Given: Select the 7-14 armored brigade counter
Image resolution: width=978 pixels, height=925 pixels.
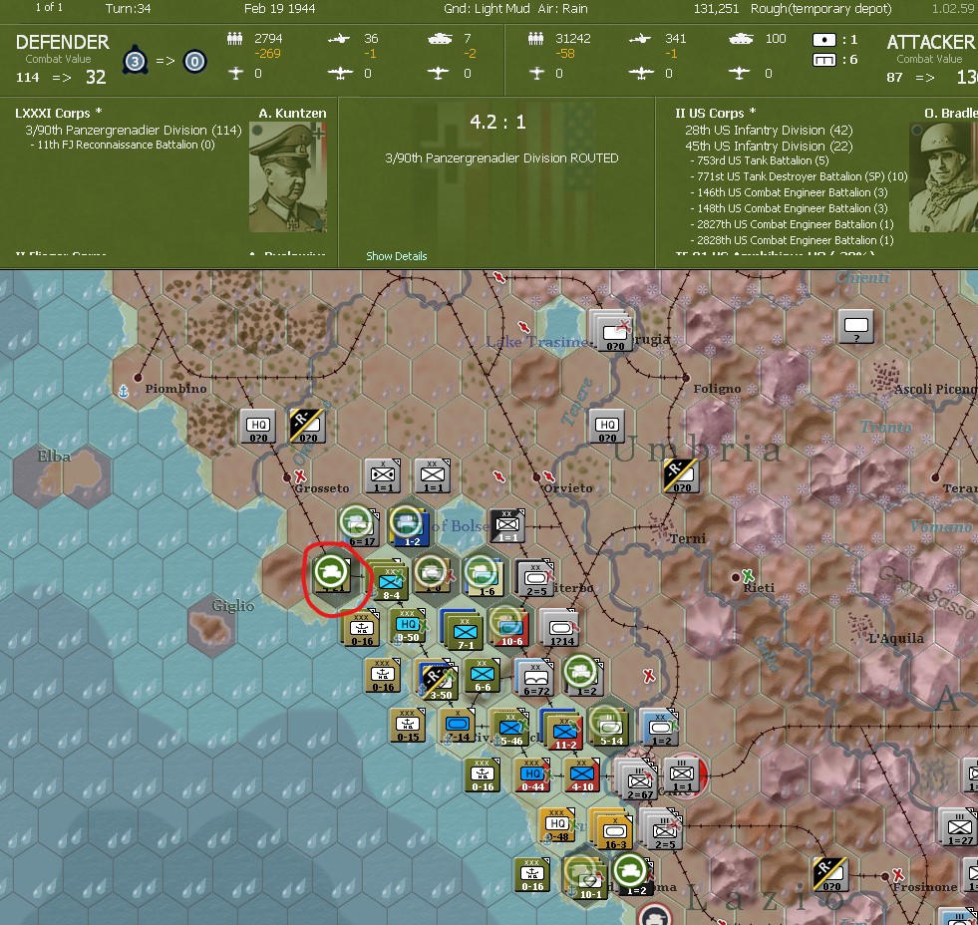Looking at the screenshot, I should point(459,726).
